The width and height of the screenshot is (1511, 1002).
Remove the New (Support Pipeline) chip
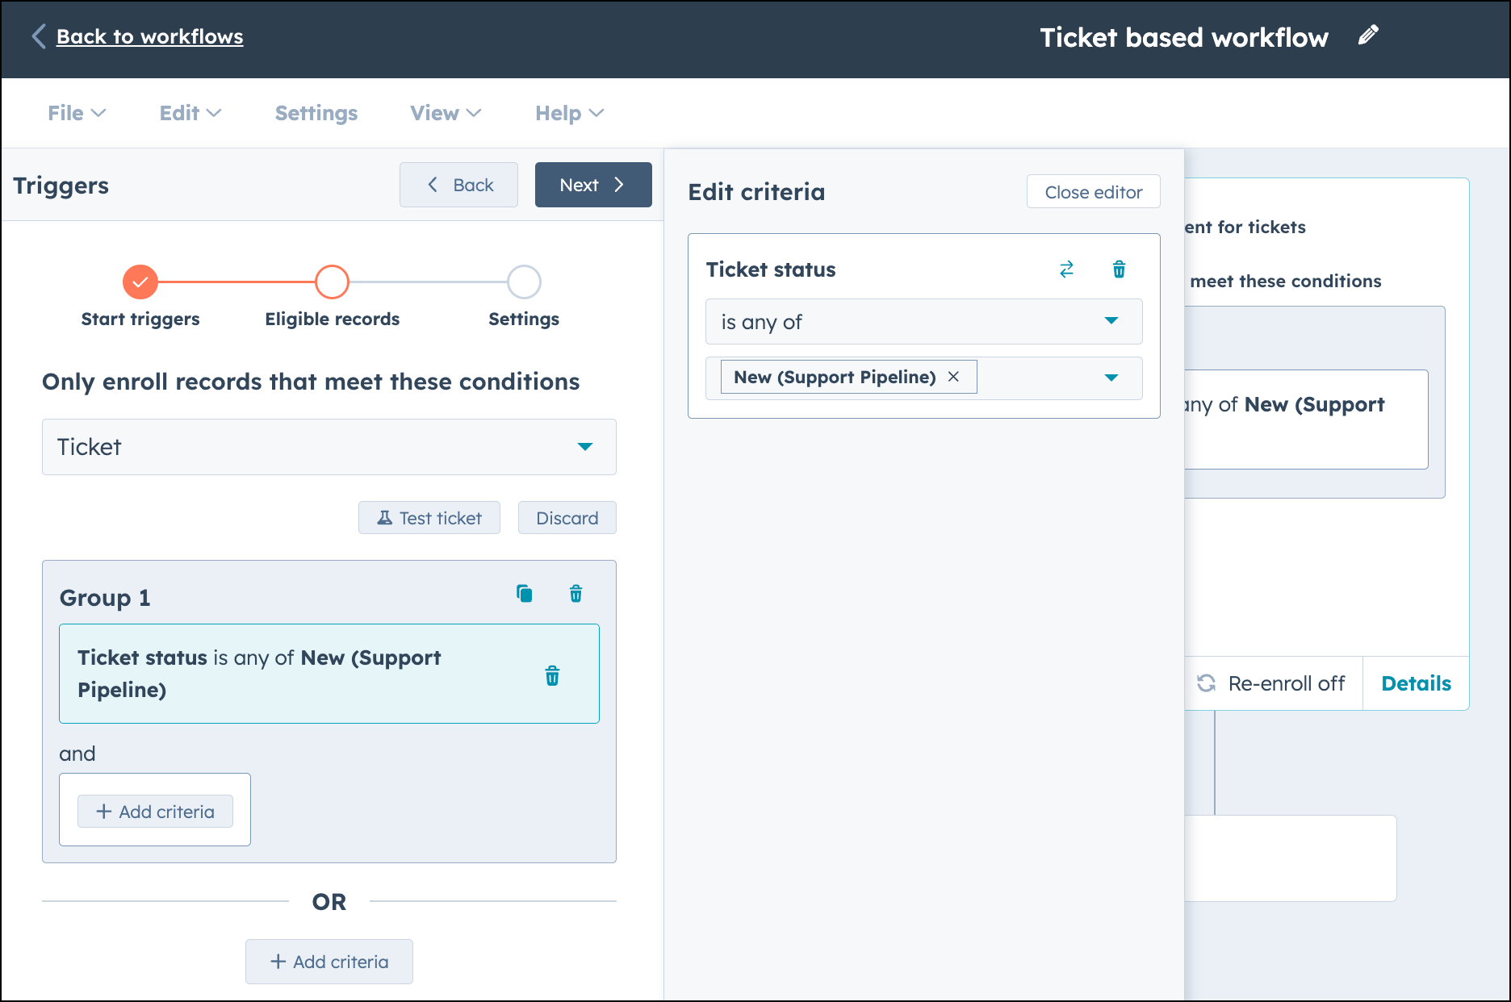tap(954, 377)
